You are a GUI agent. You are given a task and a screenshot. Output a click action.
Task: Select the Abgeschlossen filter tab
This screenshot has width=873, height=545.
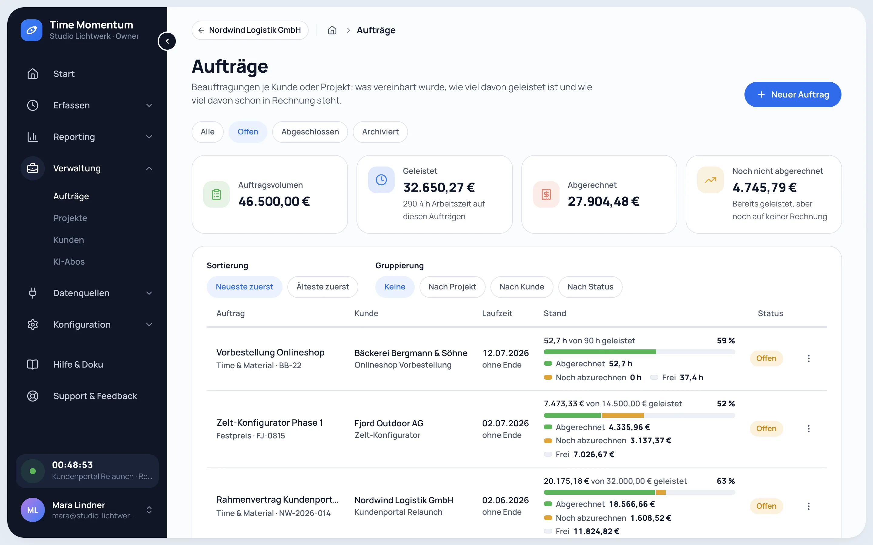[x=310, y=132]
